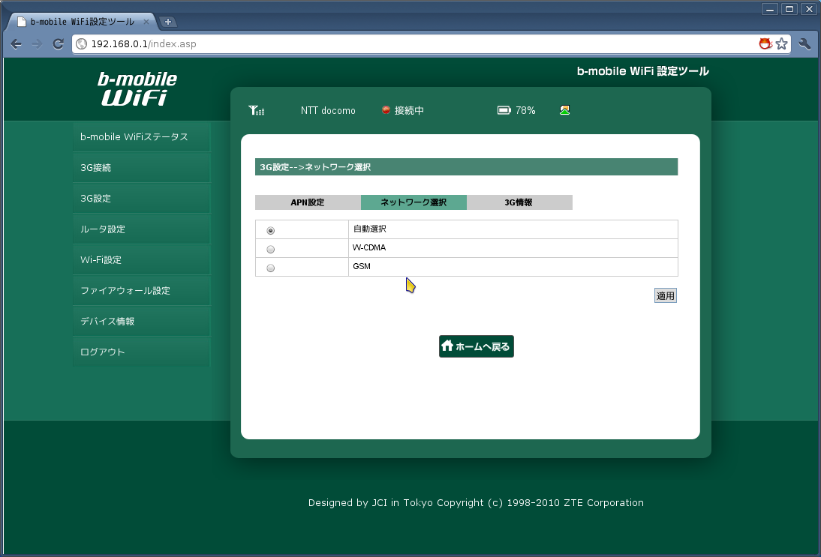Close the b-mobile WiFi browser tab
821x557 pixels.
[146, 22]
